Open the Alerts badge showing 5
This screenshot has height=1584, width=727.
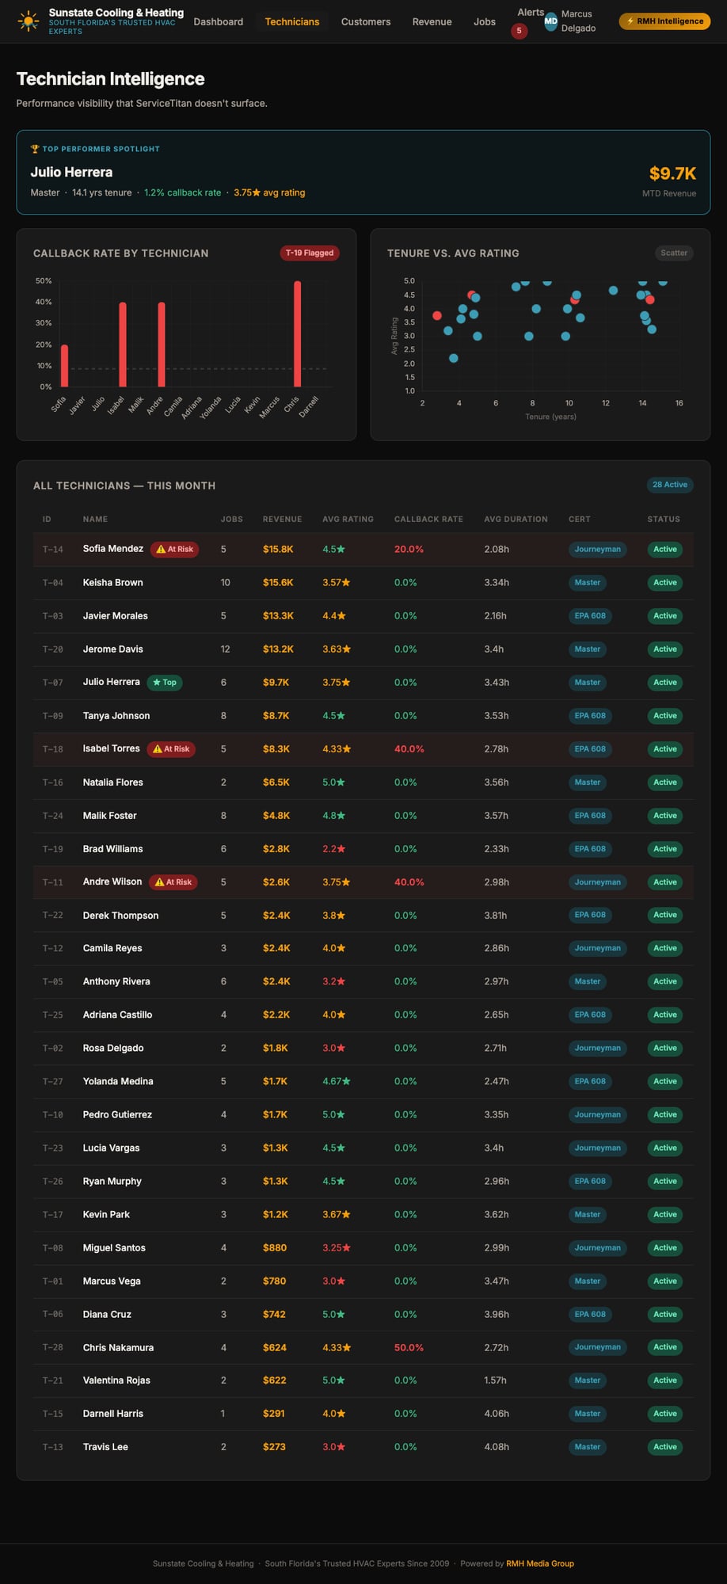point(519,31)
